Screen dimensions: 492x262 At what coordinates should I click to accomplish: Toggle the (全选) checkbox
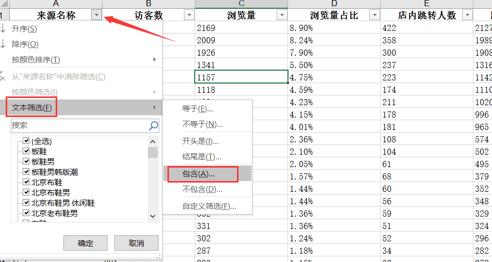coord(26,141)
